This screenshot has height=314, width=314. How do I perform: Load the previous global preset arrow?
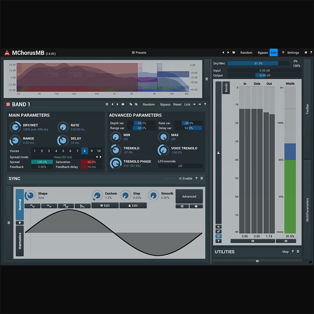tap(223, 53)
